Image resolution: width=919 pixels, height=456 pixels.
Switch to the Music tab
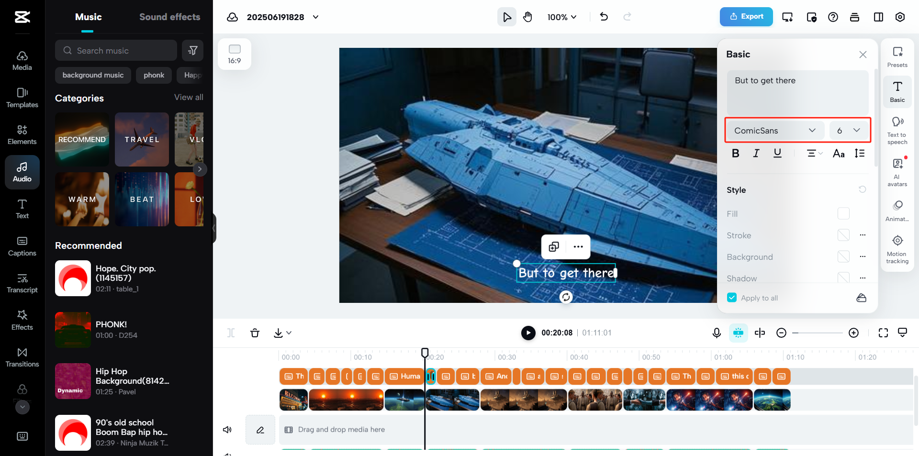88,17
